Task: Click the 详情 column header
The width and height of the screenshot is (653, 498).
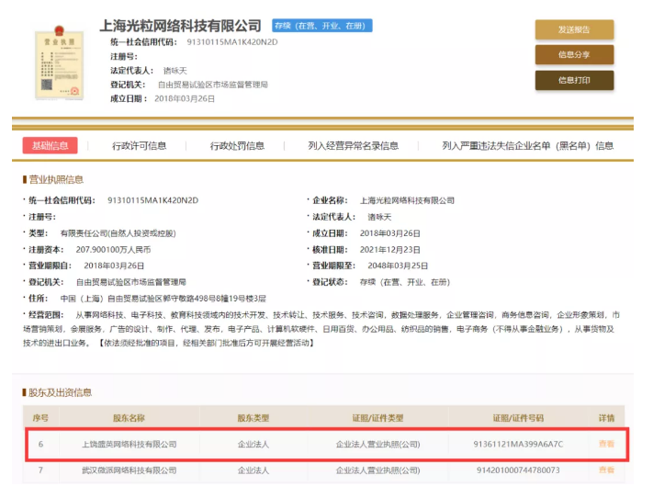Action: click(606, 418)
